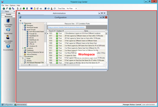Select VPN (0) asset group
This screenshot has height=107, width=158.
32,44
